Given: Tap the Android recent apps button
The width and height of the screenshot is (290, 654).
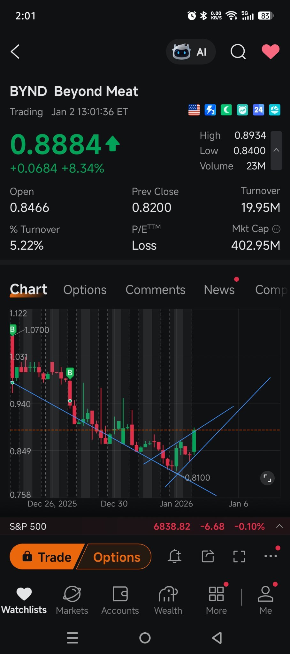Looking at the screenshot, I should coord(72,638).
